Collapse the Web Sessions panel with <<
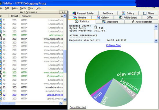This screenshot has height=110, width=159. click(x=63, y=12)
